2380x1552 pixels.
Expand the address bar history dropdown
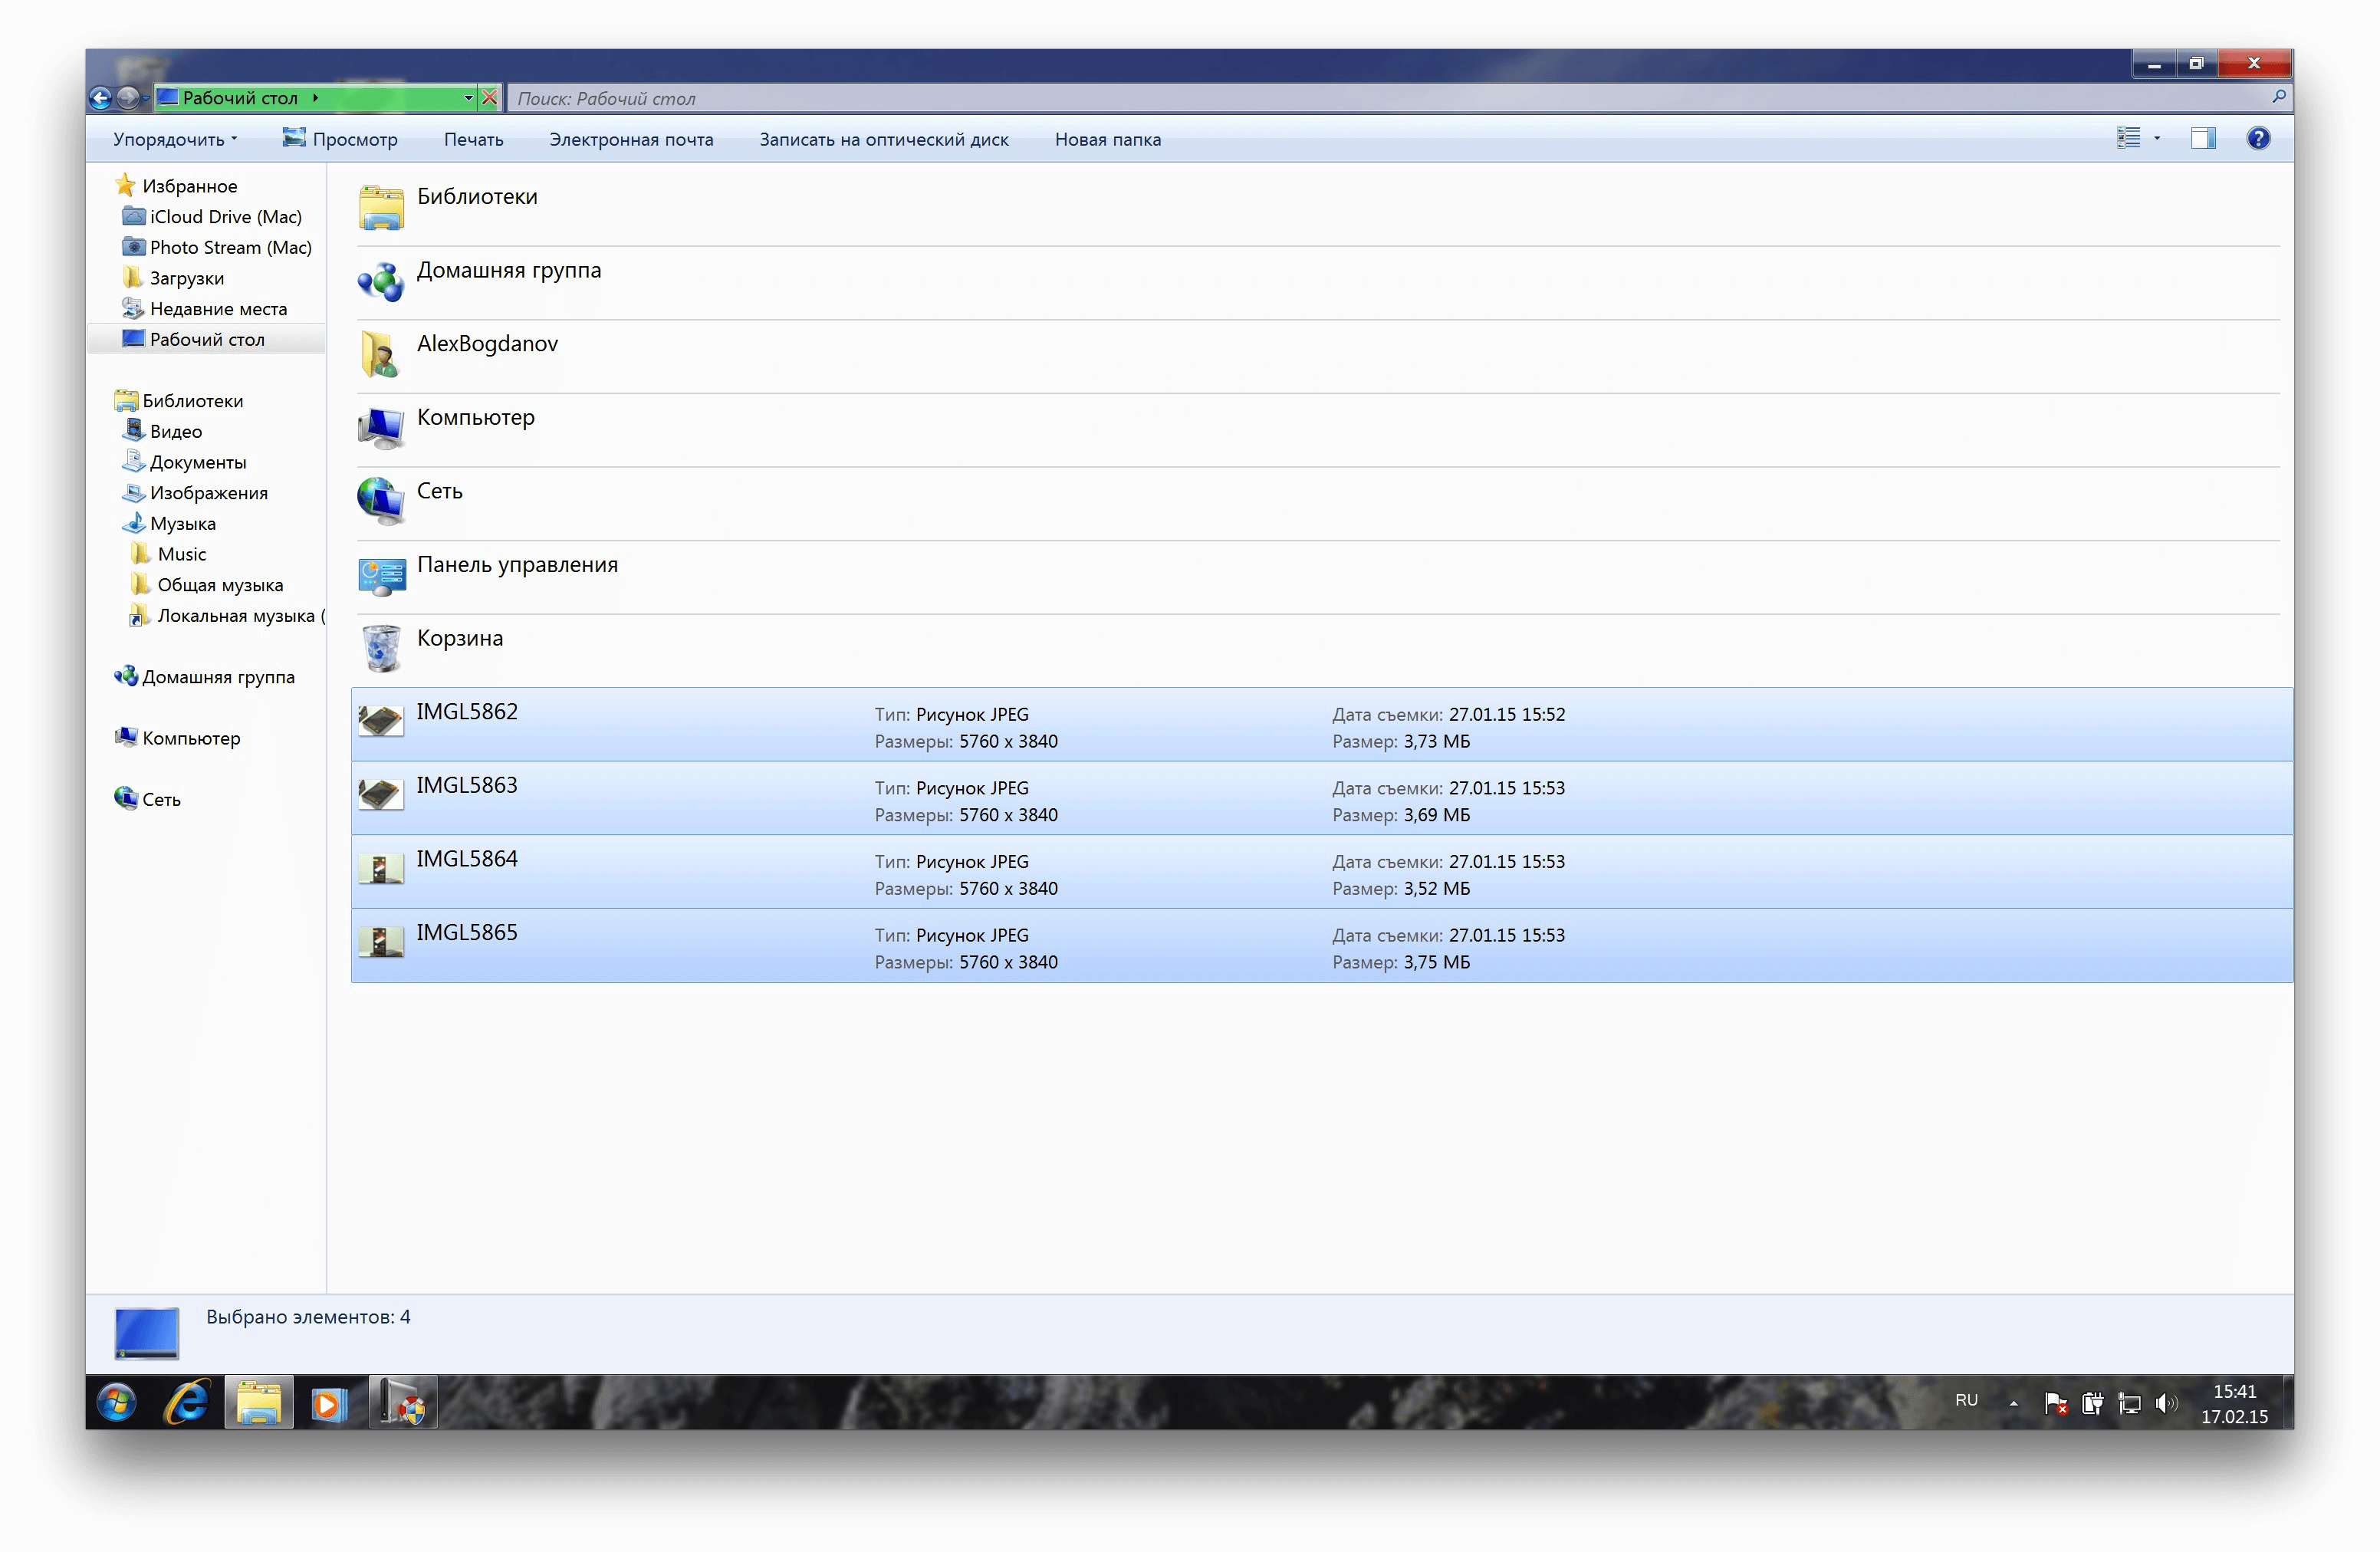[x=468, y=98]
